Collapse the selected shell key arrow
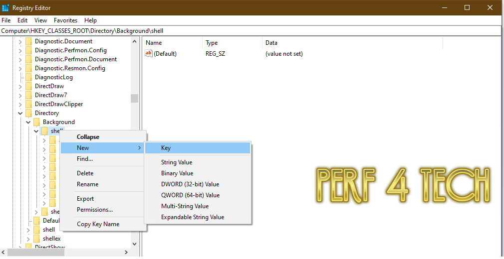 [x=36, y=131]
